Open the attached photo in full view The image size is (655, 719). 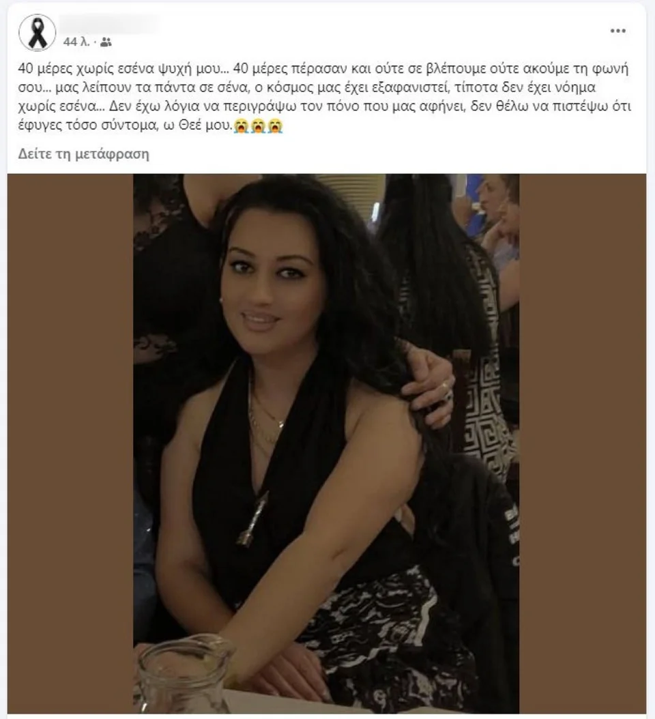tap(326, 443)
